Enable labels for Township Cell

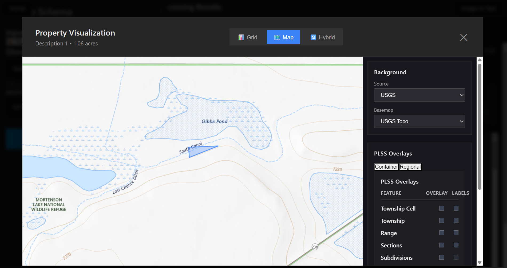pos(456,208)
